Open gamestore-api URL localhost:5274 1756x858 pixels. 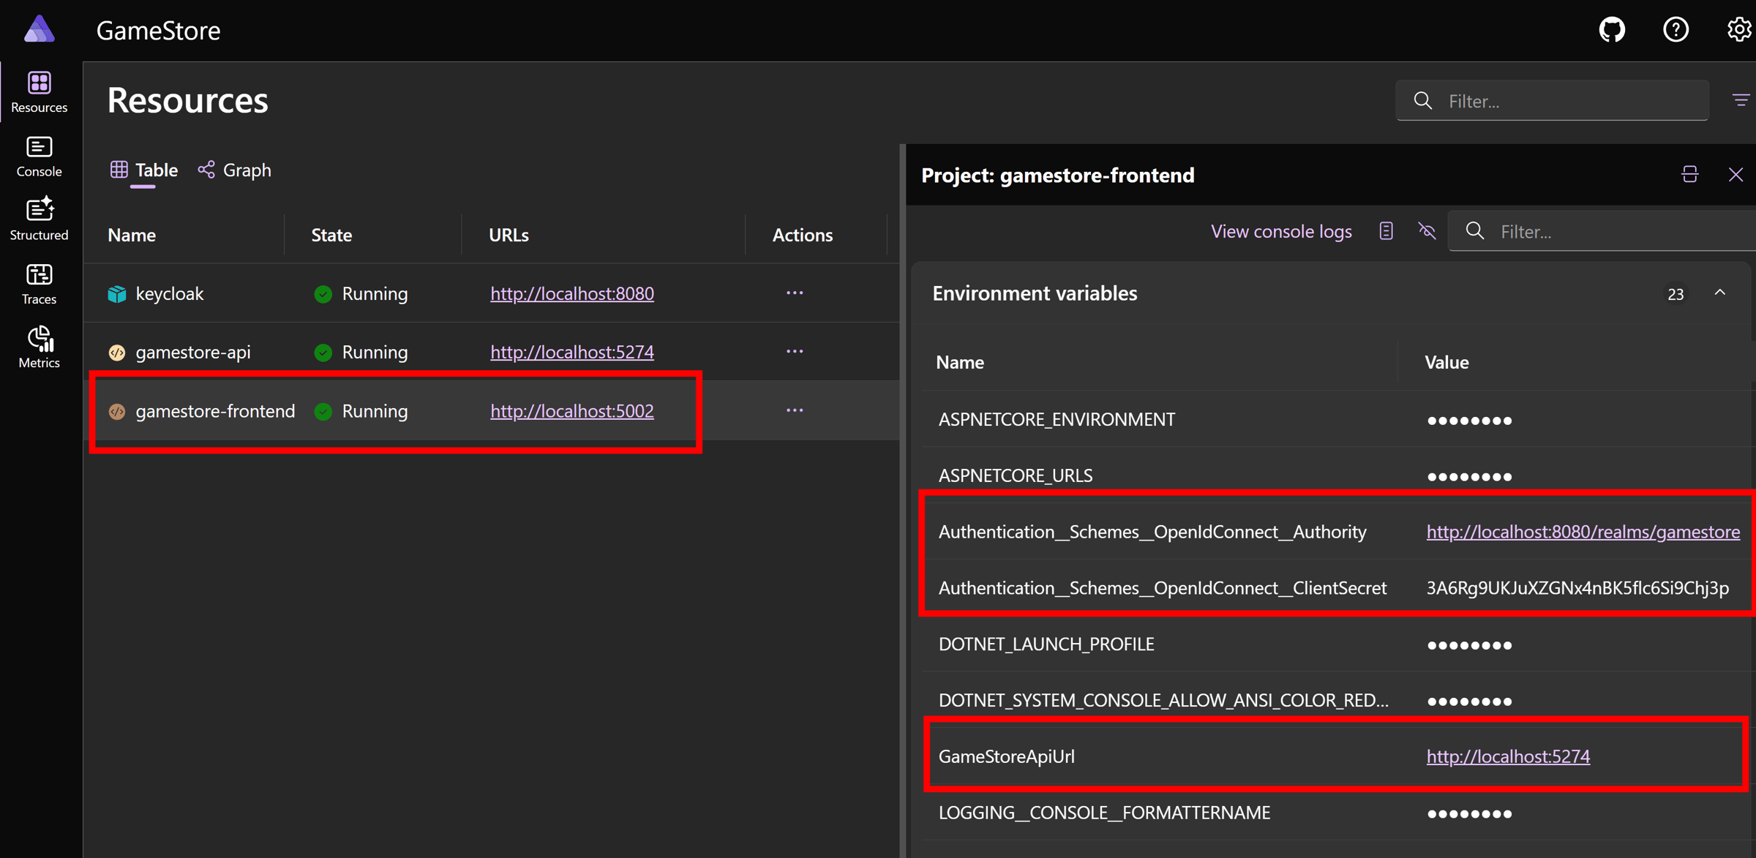[x=572, y=353]
